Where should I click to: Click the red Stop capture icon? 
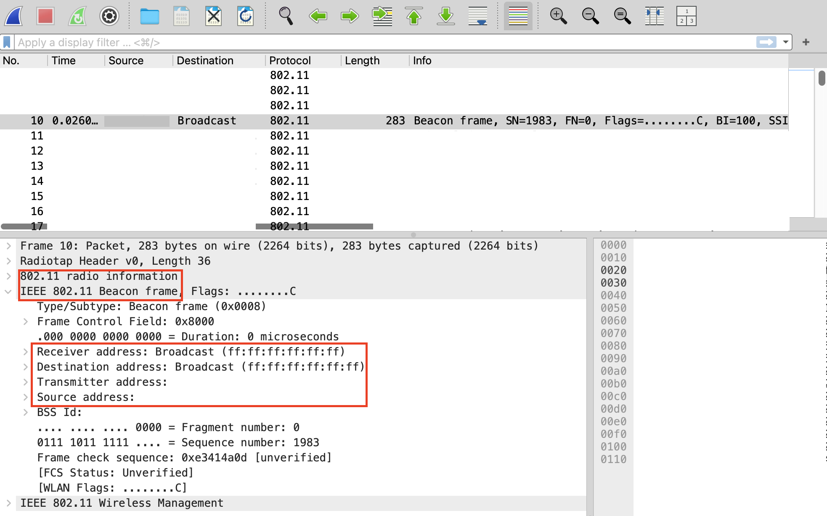coord(45,16)
